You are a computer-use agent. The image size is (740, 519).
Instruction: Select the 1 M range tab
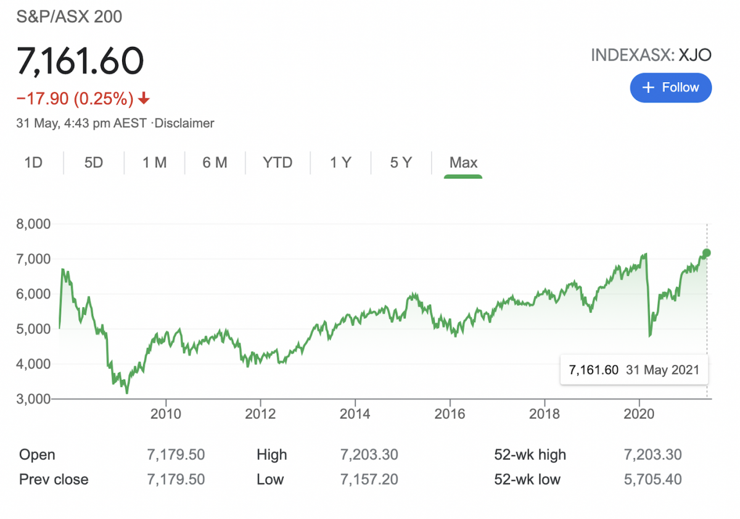click(x=154, y=163)
